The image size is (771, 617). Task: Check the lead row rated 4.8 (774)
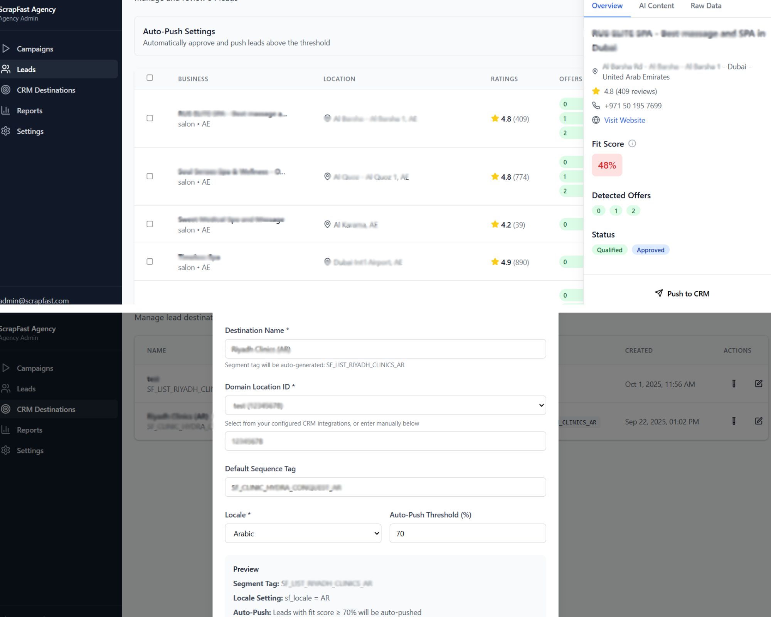(150, 176)
